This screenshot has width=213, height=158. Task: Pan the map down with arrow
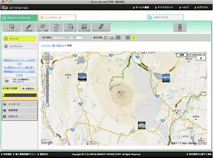pyautogui.click(x=47, y=62)
